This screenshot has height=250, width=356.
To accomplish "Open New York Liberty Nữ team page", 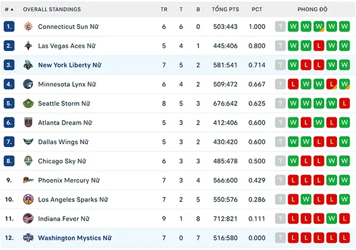I will click(x=69, y=65).
